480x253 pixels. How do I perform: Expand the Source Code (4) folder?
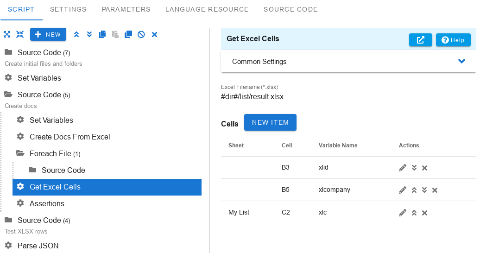8,220
